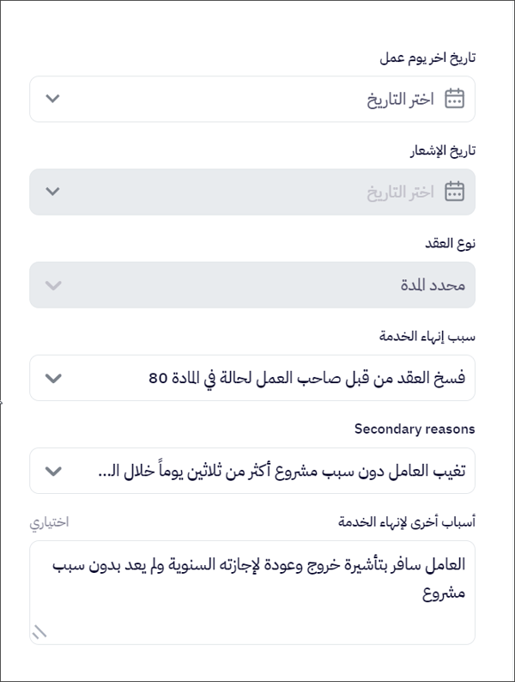Click the calendar icon in last working day field
This screenshot has height=682, width=515.
click(454, 99)
